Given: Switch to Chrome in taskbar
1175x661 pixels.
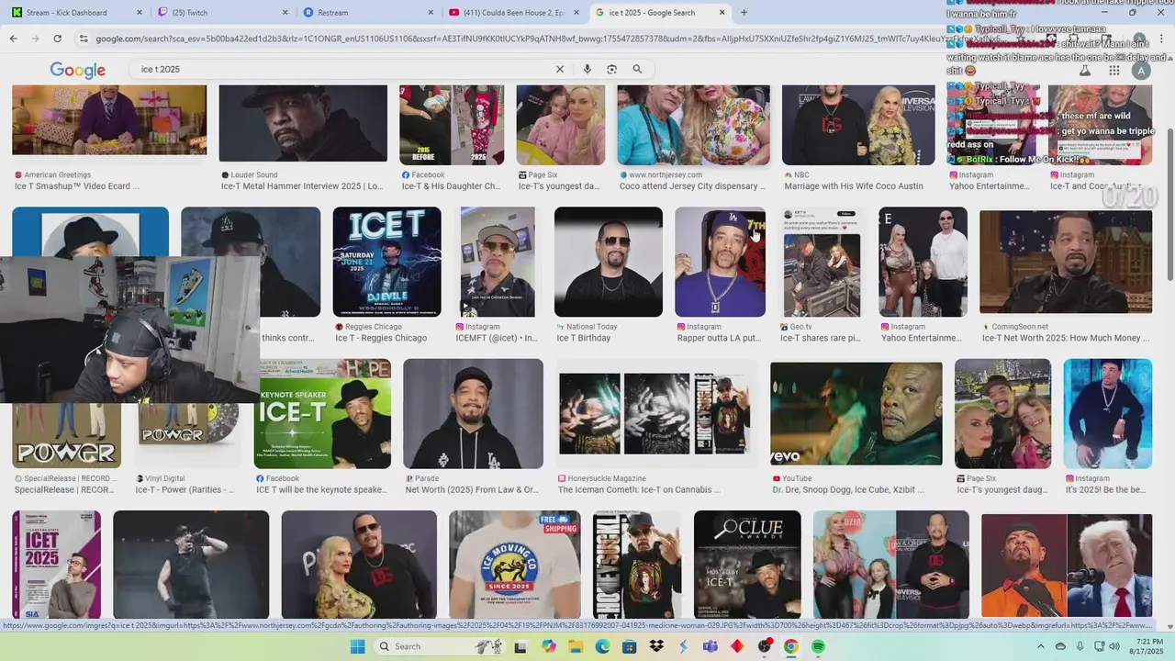Looking at the screenshot, I should coord(791,646).
